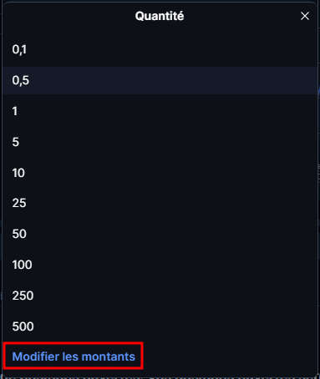The image size is (320, 379).
Task: Close the Quantité dialog with the X
Action: pyautogui.click(x=305, y=16)
